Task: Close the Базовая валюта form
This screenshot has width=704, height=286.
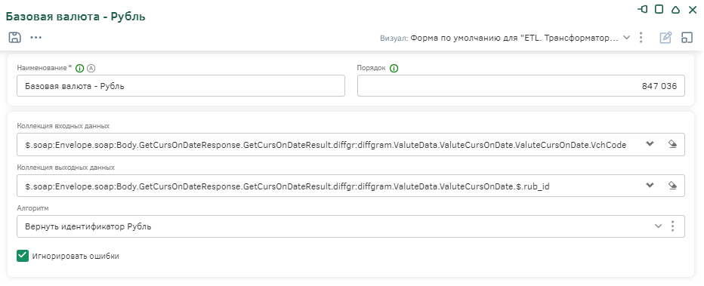Action: (x=693, y=10)
